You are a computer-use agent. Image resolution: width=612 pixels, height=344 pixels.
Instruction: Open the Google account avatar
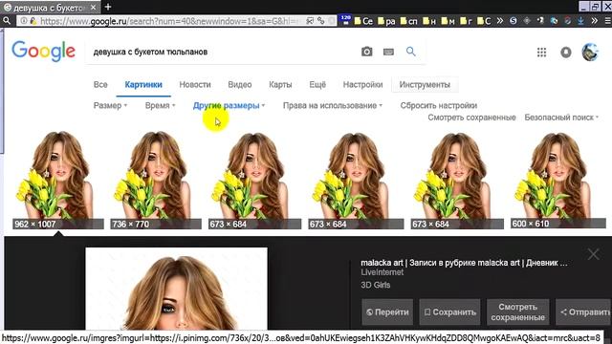point(590,52)
